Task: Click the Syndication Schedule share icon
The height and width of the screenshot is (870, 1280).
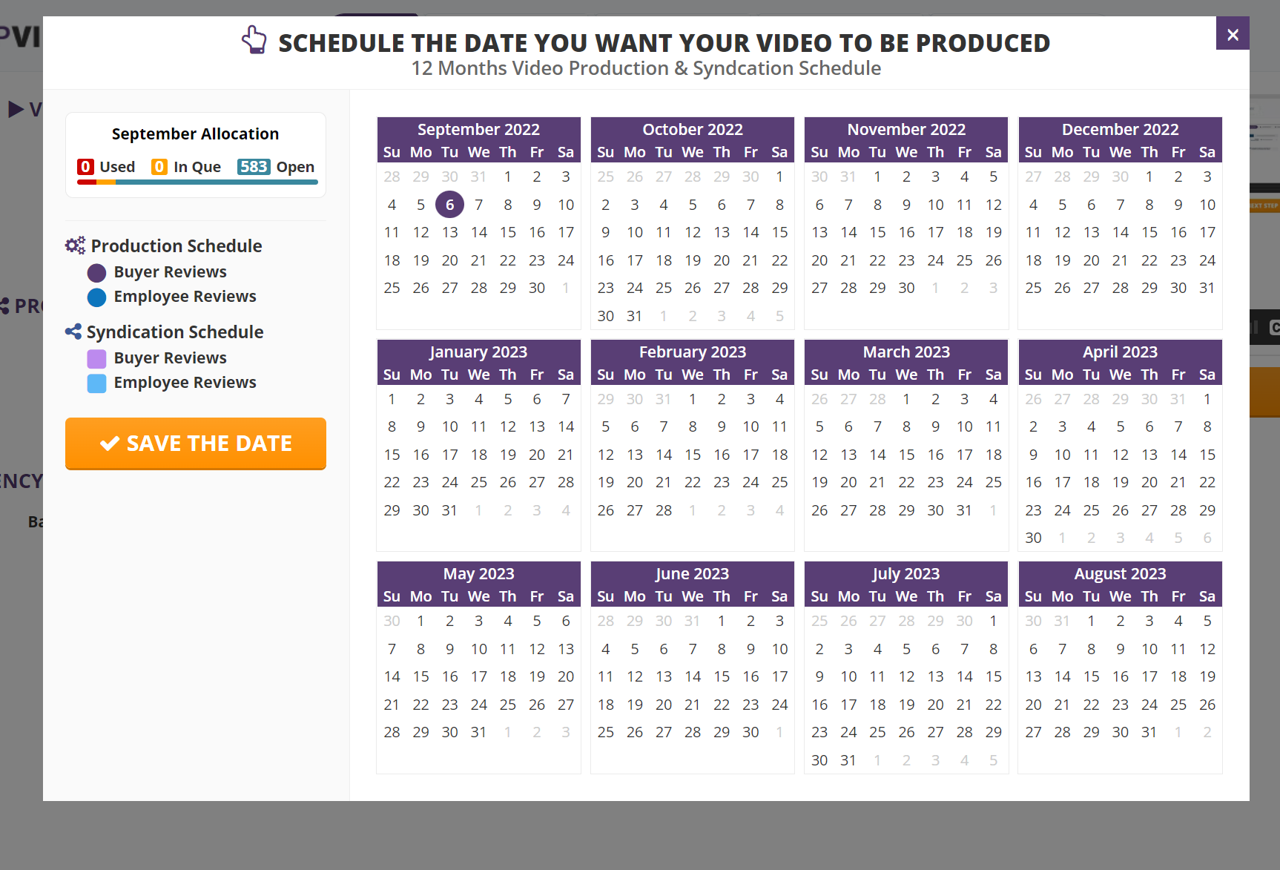Action: coord(73,332)
